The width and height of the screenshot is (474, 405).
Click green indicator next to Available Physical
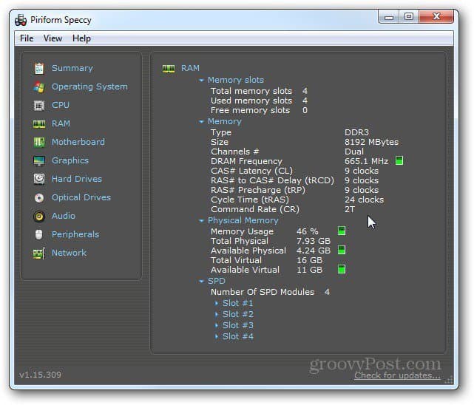click(342, 250)
